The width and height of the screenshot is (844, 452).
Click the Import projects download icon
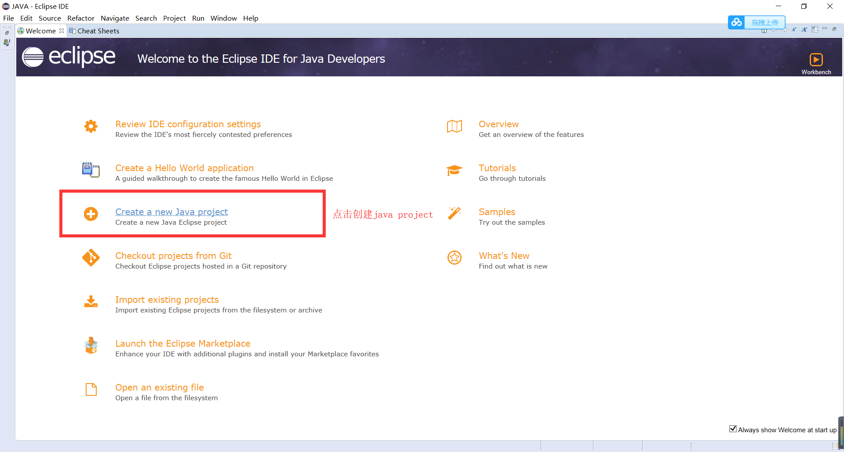tap(91, 301)
